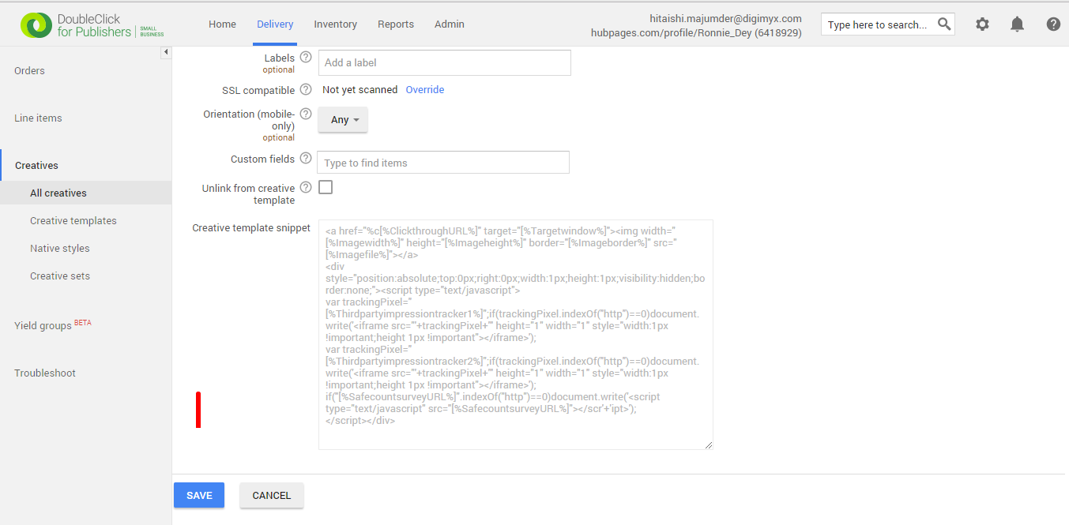Click the search magnifier icon
The height and width of the screenshot is (525, 1069).
coord(944,24)
